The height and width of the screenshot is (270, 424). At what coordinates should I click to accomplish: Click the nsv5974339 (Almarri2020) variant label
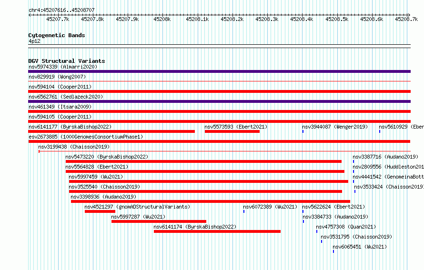click(63, 67)
